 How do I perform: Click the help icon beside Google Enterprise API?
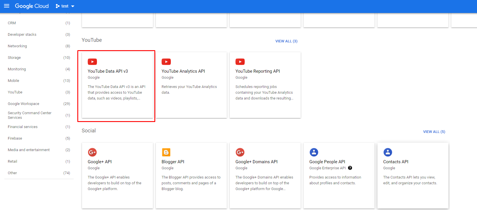(x=350, y=168)
